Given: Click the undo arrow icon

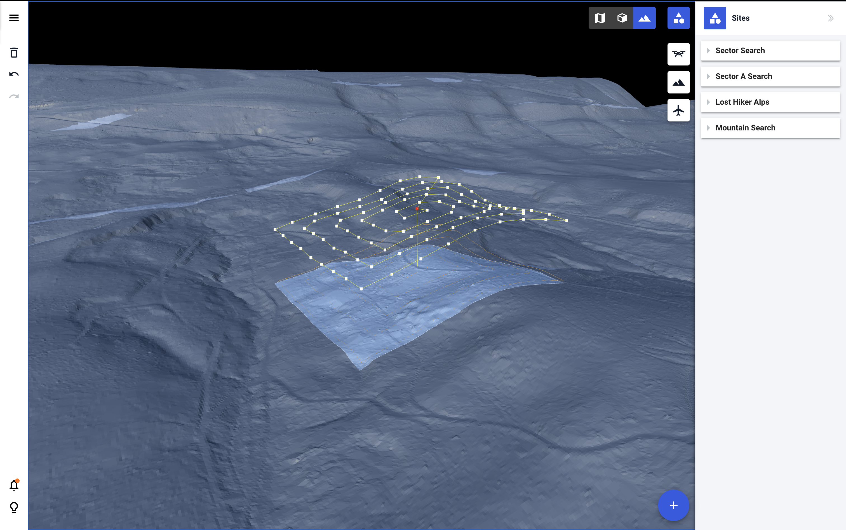Looking at the screenshot, I should [x=14, y=74].
